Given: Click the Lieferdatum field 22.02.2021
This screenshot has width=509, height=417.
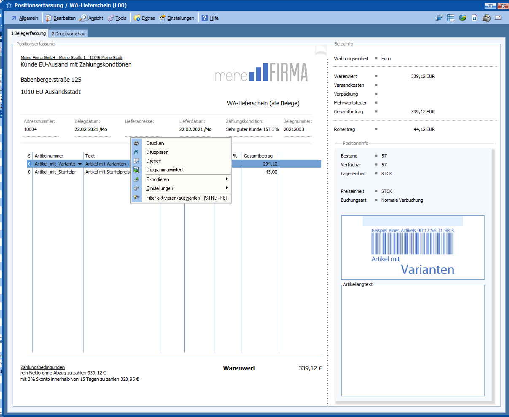Looking at the screenshot, I should (x=192, y=129).
